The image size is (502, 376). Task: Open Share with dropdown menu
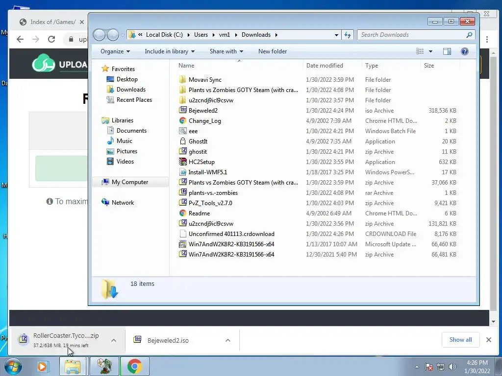(x=226, y=51)
